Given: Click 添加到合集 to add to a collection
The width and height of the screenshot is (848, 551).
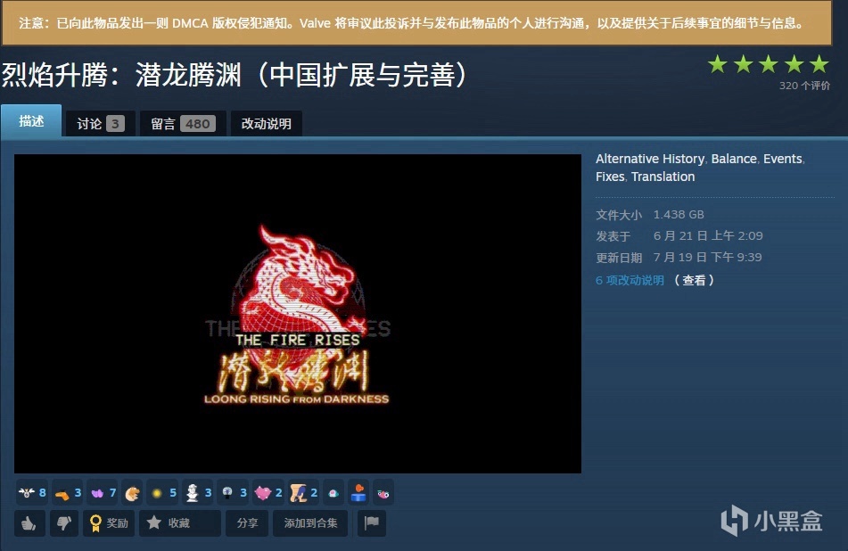Looking at the screenshot, I should coord(310,522).
